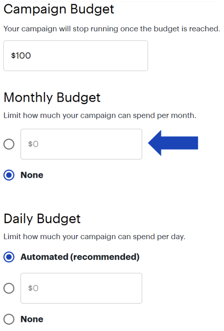The height and width of the screenshot is (331, 224).
Task: Click the 'None' label under Daily Budget
Action: tap(32, 319)
